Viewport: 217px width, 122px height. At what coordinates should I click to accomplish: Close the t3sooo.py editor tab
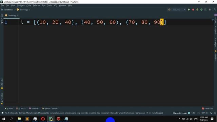[18, 15]
